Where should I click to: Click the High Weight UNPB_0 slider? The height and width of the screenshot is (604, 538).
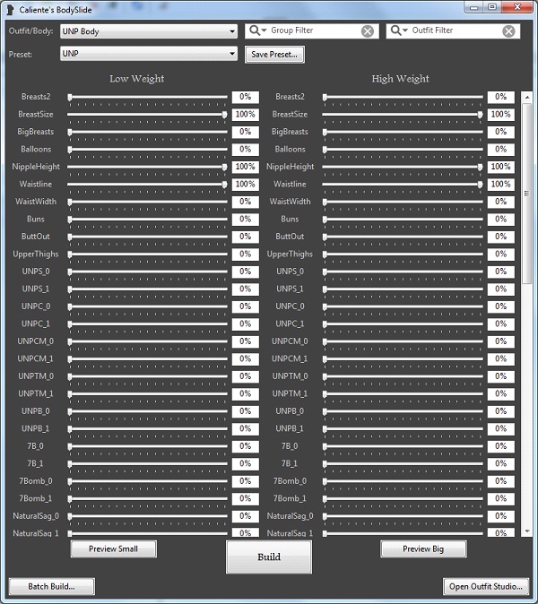tap(403, 411)
